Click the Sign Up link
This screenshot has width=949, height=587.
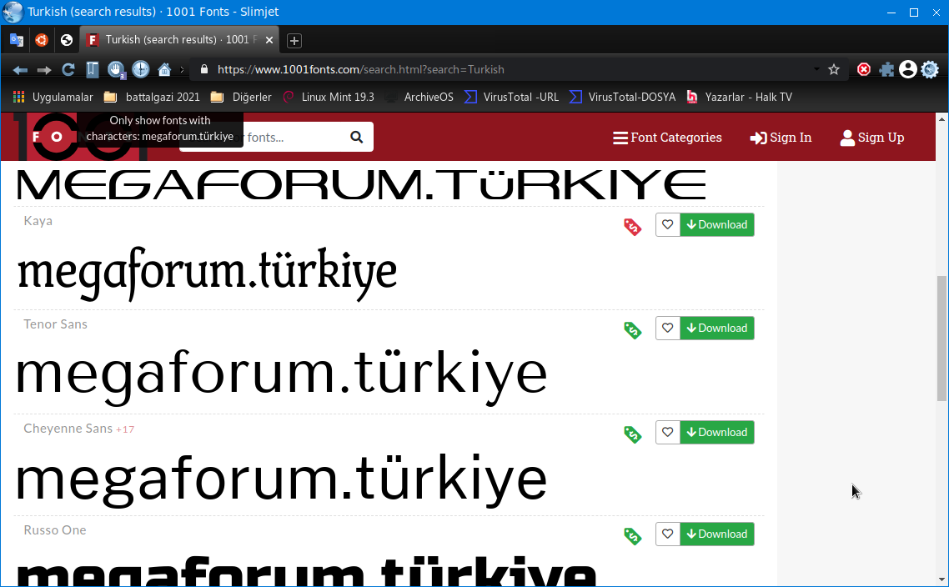(872, 138)
